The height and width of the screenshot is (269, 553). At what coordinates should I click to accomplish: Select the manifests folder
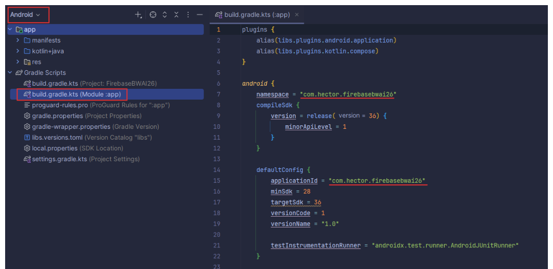[46, 41]
